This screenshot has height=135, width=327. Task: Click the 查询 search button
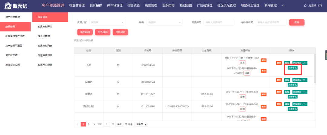coord(297,22)
